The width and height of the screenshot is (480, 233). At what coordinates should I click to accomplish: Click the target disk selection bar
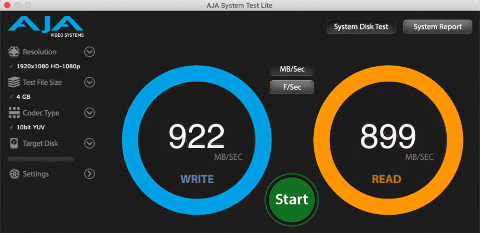click(x=41, y=159)
